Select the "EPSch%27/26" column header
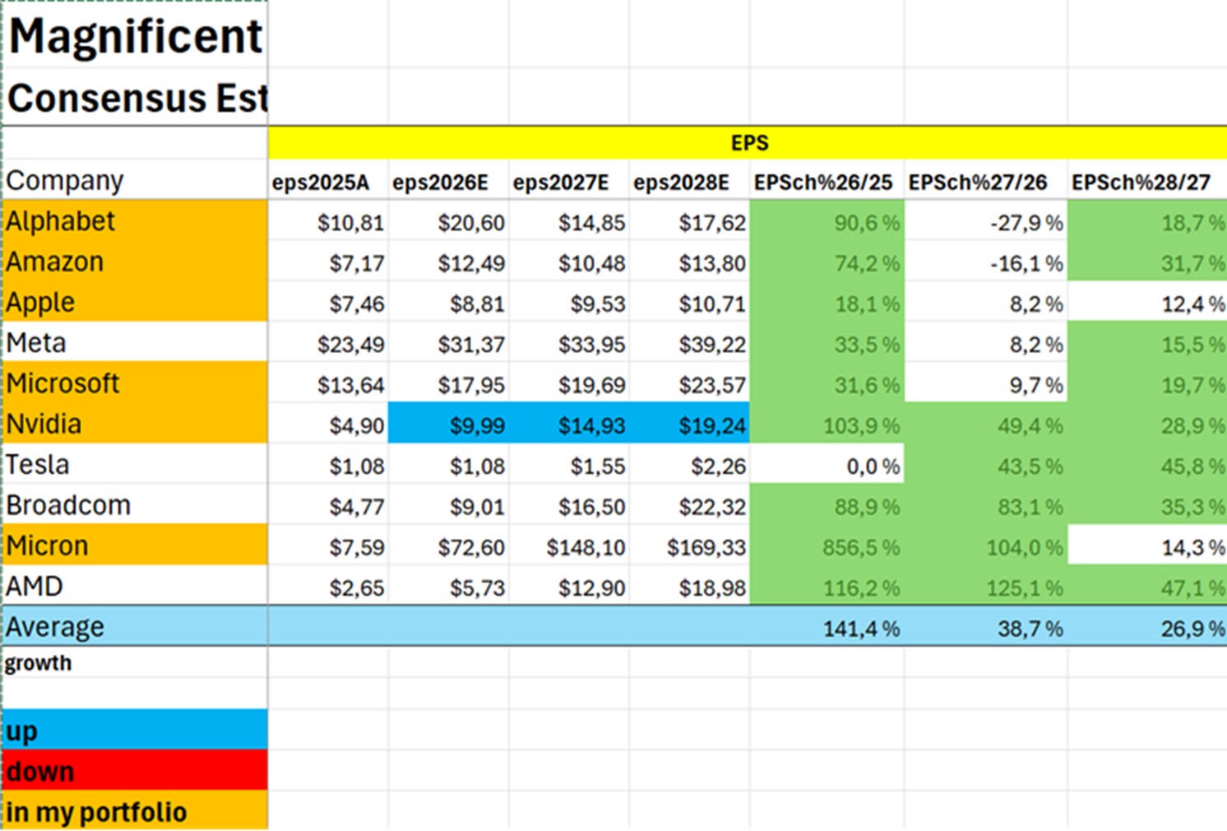This screenshot has width=1227, height=831. 986,181
